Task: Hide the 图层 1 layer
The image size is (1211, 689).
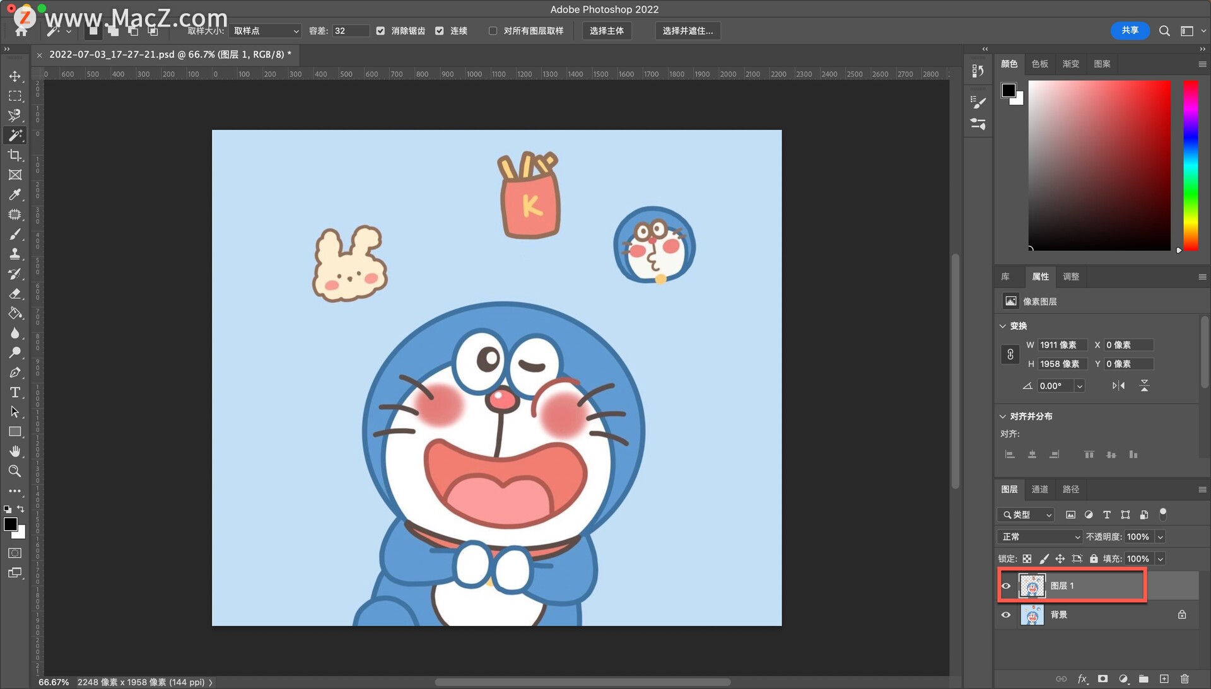Action: pyautogui.click(x=1006, y=586)
